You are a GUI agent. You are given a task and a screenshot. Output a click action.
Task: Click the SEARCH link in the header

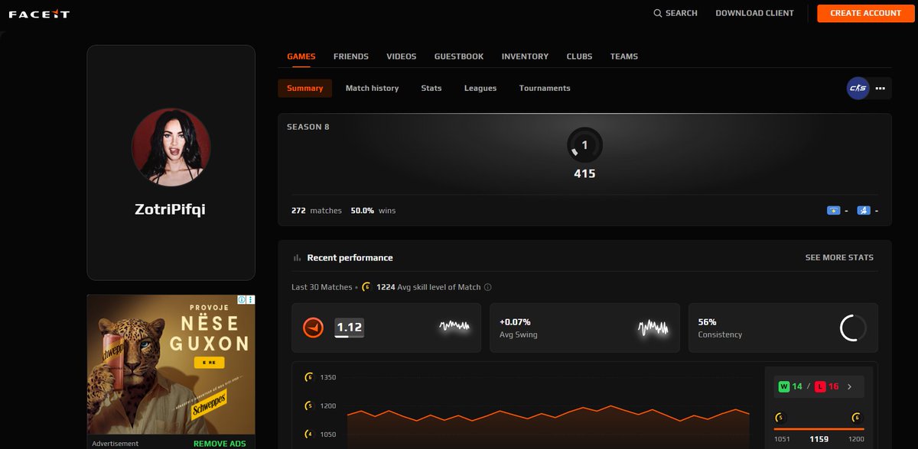coord(675,13)
